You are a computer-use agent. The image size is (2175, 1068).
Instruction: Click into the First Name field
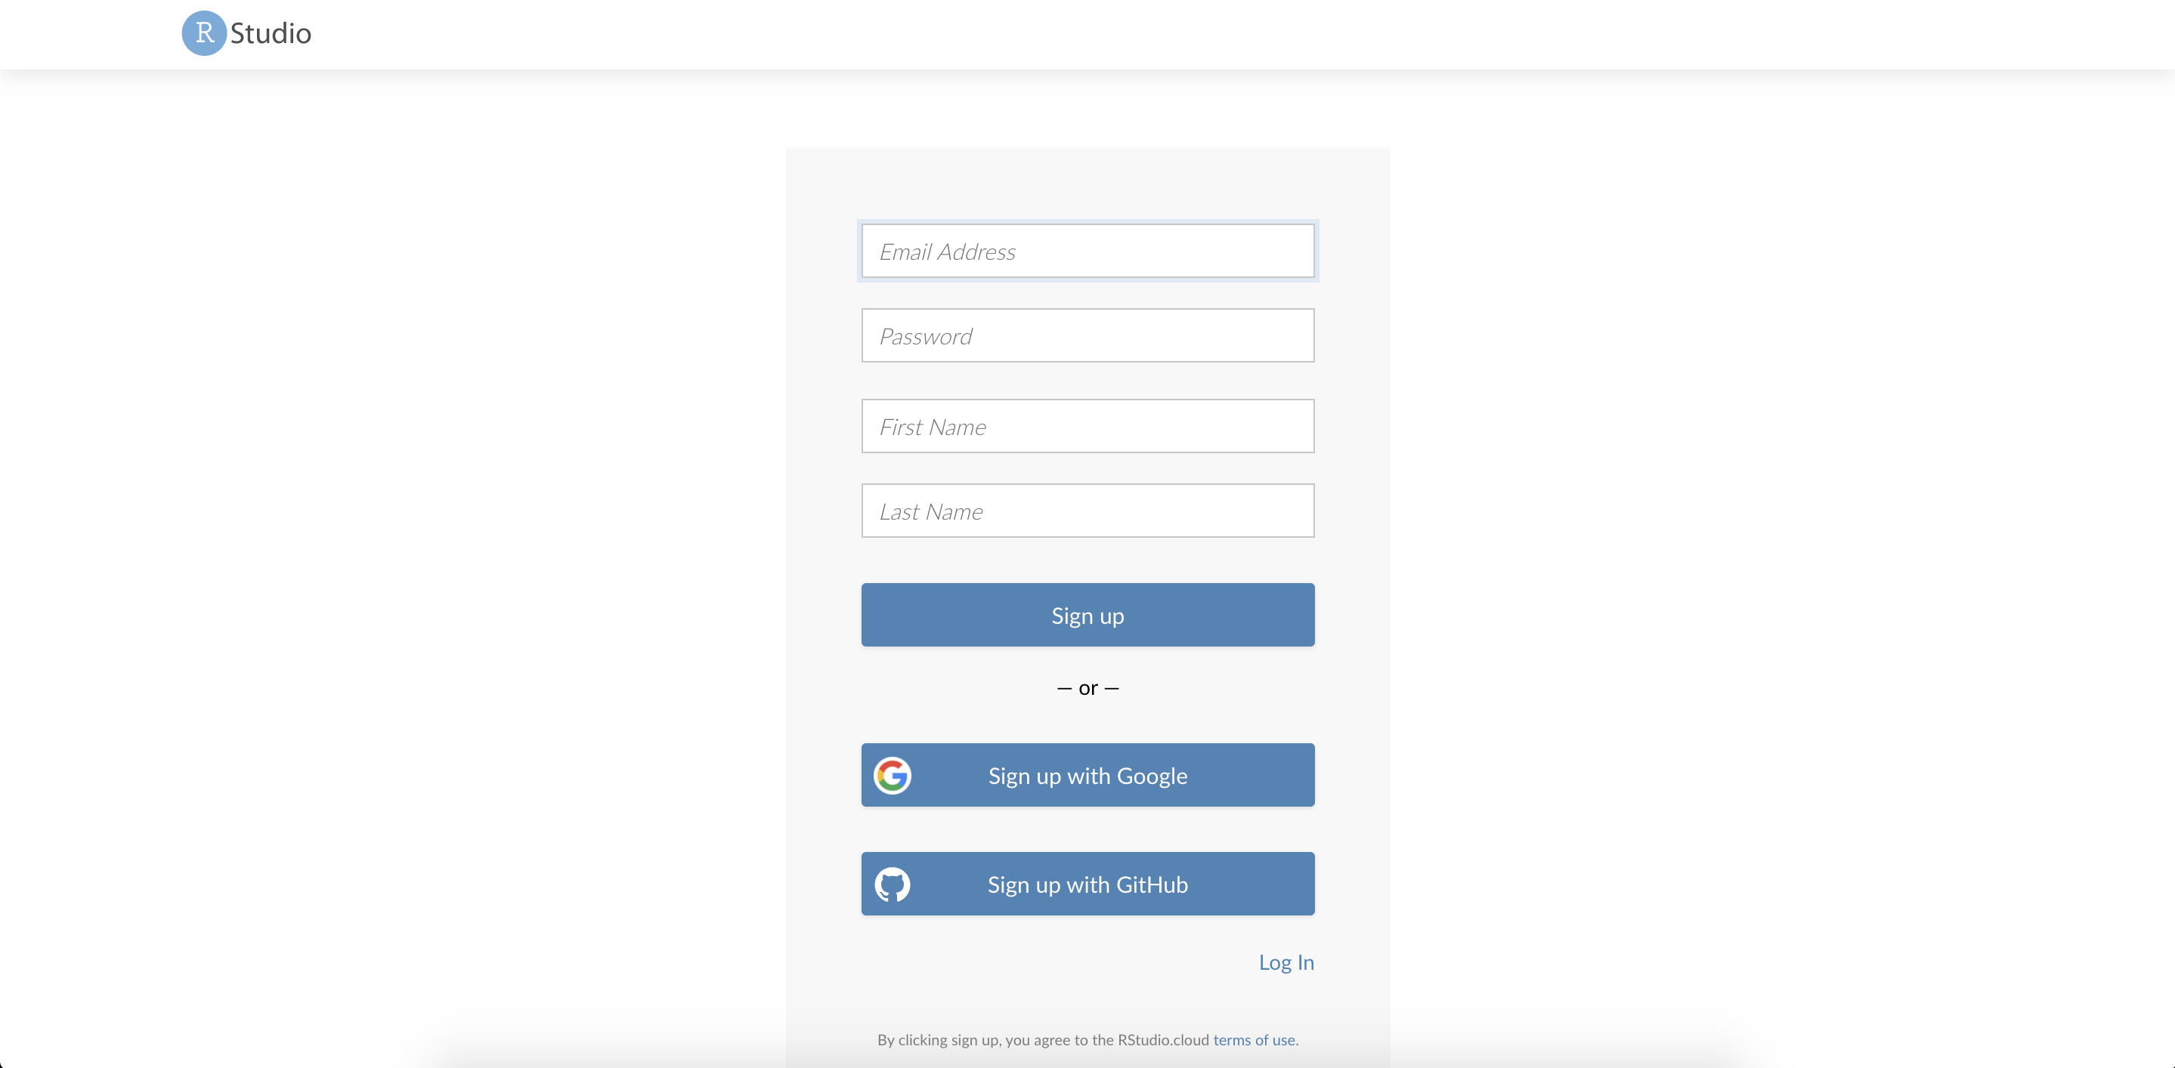coord(1087,427)
